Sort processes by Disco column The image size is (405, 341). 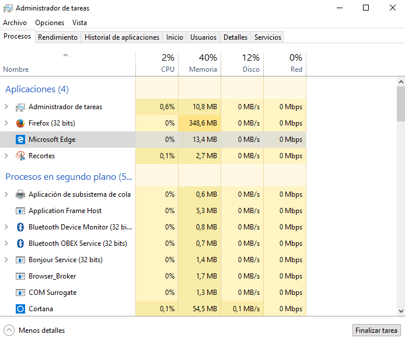(242, 64)
